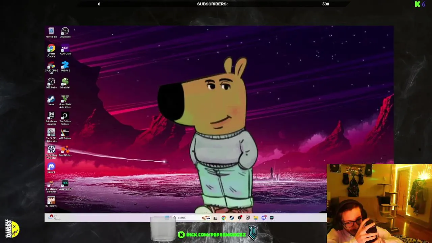Select The Callisto Protocol desktop icon
Image resolution: width=432 pixels, height=243 pixels.
coord(65,118)
